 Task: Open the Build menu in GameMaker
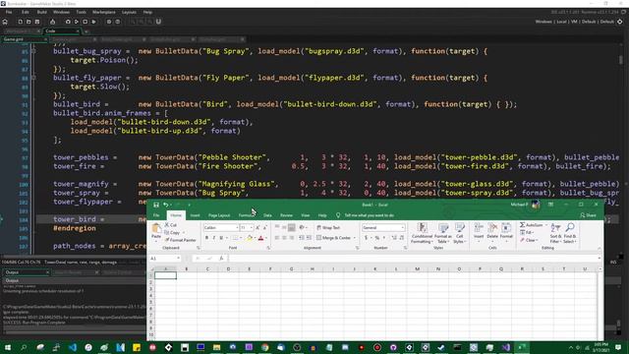41,13
